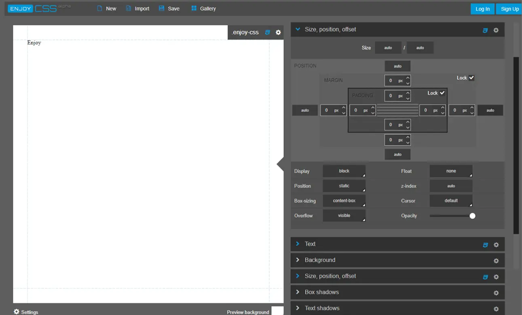522x315 pixels.
Task: Decrease the bottom margin stepper value
Action: (408, 143)
